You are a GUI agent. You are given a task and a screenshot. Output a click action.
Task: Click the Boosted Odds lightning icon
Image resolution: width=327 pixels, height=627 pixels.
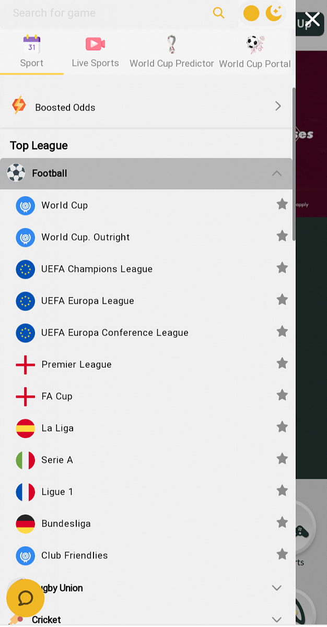click(x=19, y=106)
